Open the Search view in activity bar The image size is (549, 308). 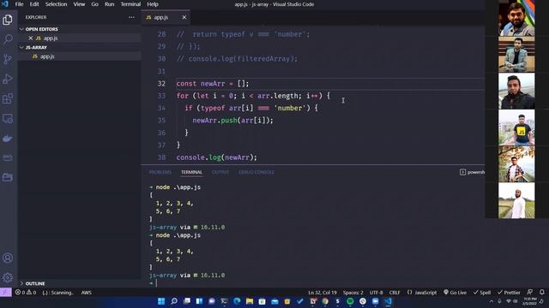pyautogui.click(x=8, y=38)
